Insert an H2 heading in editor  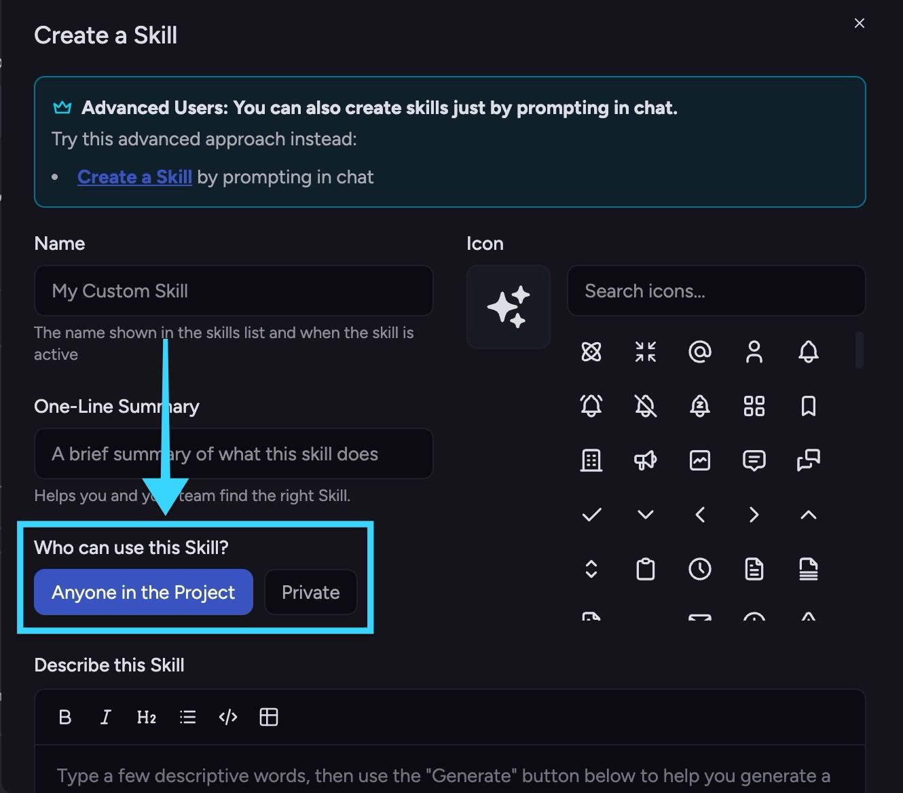[x=147, y=717]
